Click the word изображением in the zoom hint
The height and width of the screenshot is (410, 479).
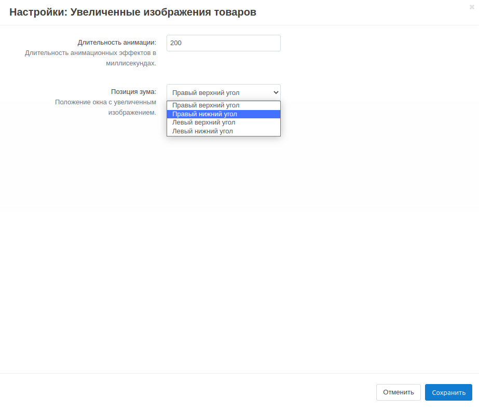coord(132,112)
